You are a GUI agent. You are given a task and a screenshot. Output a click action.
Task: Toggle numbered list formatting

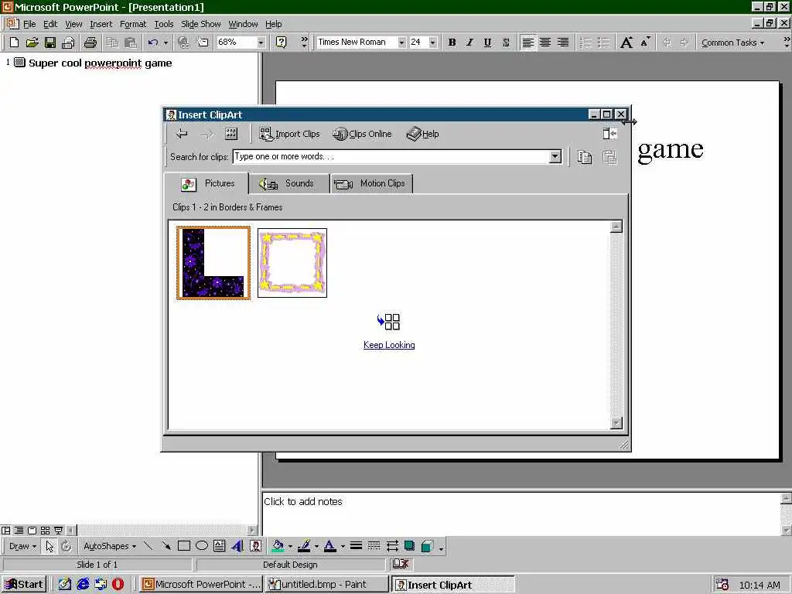click(585, 43)
